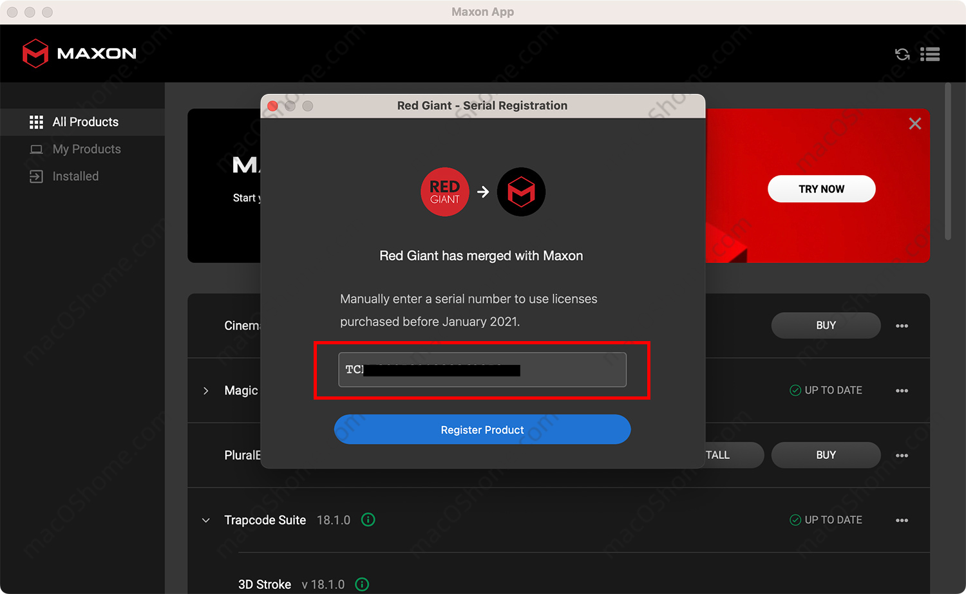Click the TRY NOW button on the red banner
Image resolution: width=966 pixels, height=594 pixels.
point(821,189)
